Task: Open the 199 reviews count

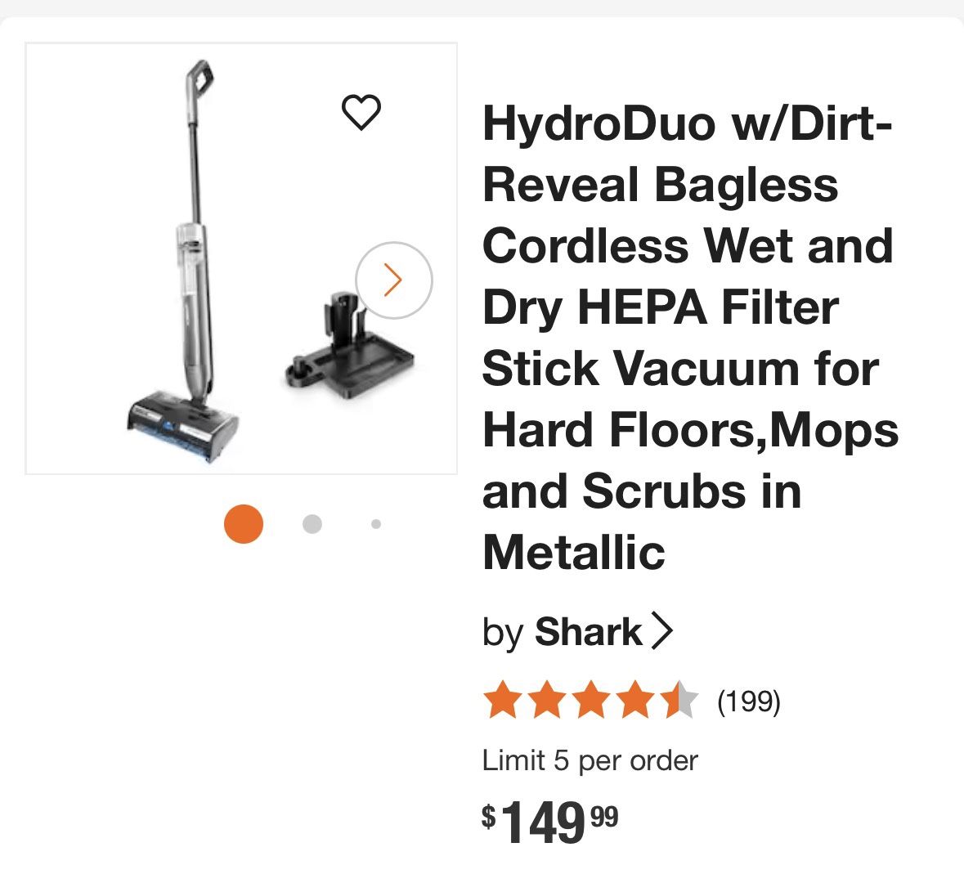Action: pos(749,701)
